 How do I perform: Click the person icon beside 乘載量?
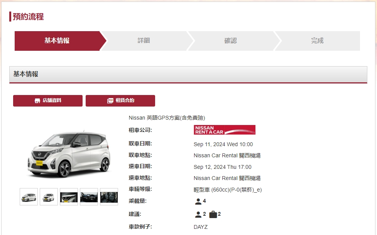coord(198,202)
